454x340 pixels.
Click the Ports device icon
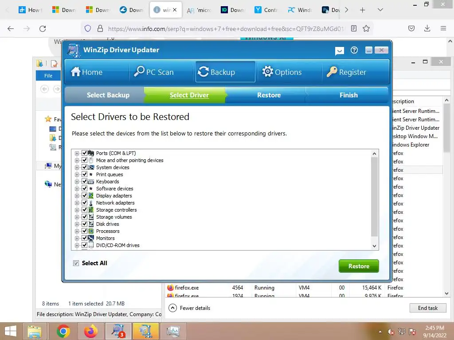point(91,153)
